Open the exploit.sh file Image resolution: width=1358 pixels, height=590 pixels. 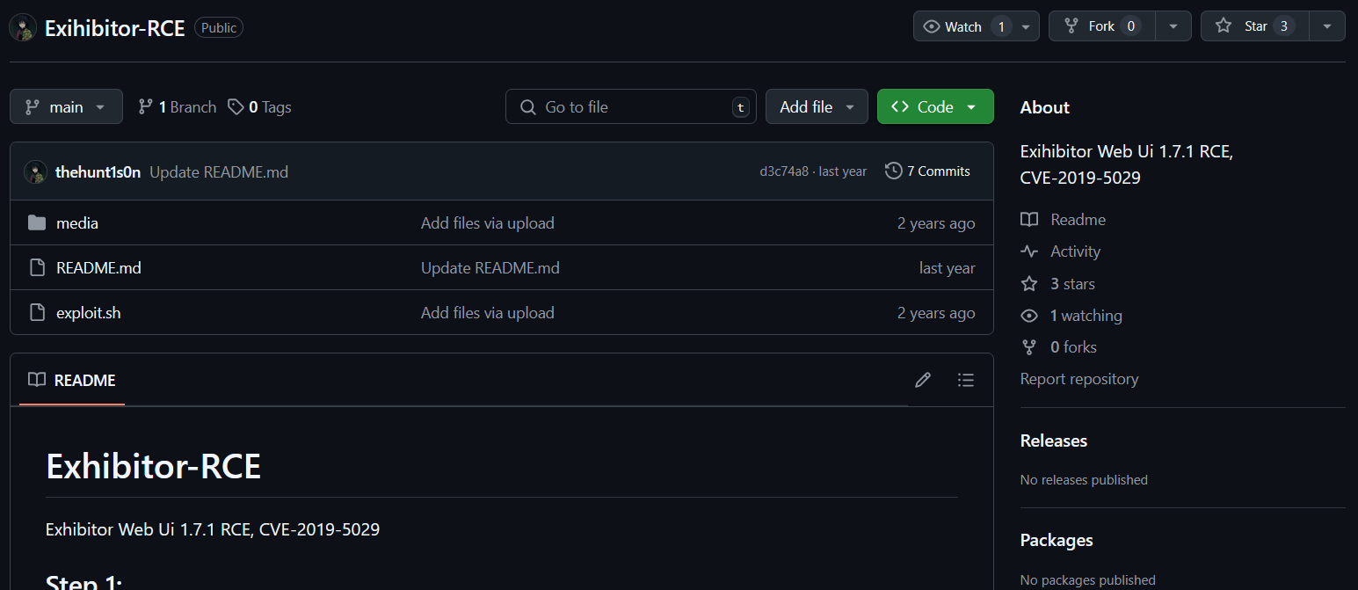coord(89,313)
